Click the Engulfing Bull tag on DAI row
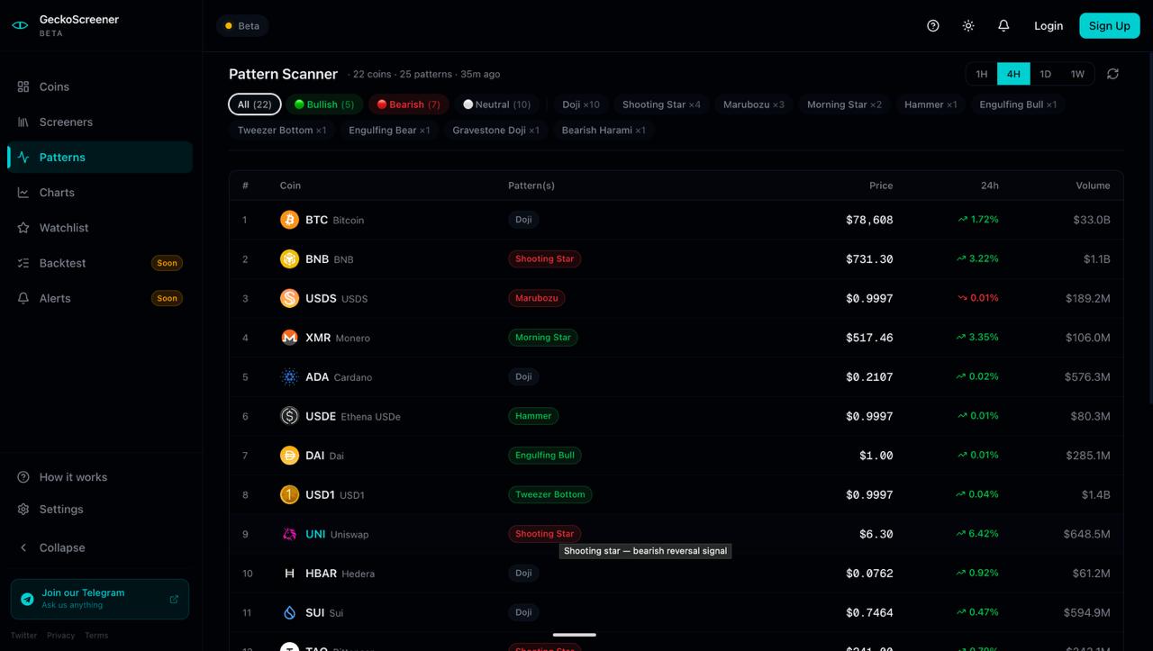 (545, 456)
